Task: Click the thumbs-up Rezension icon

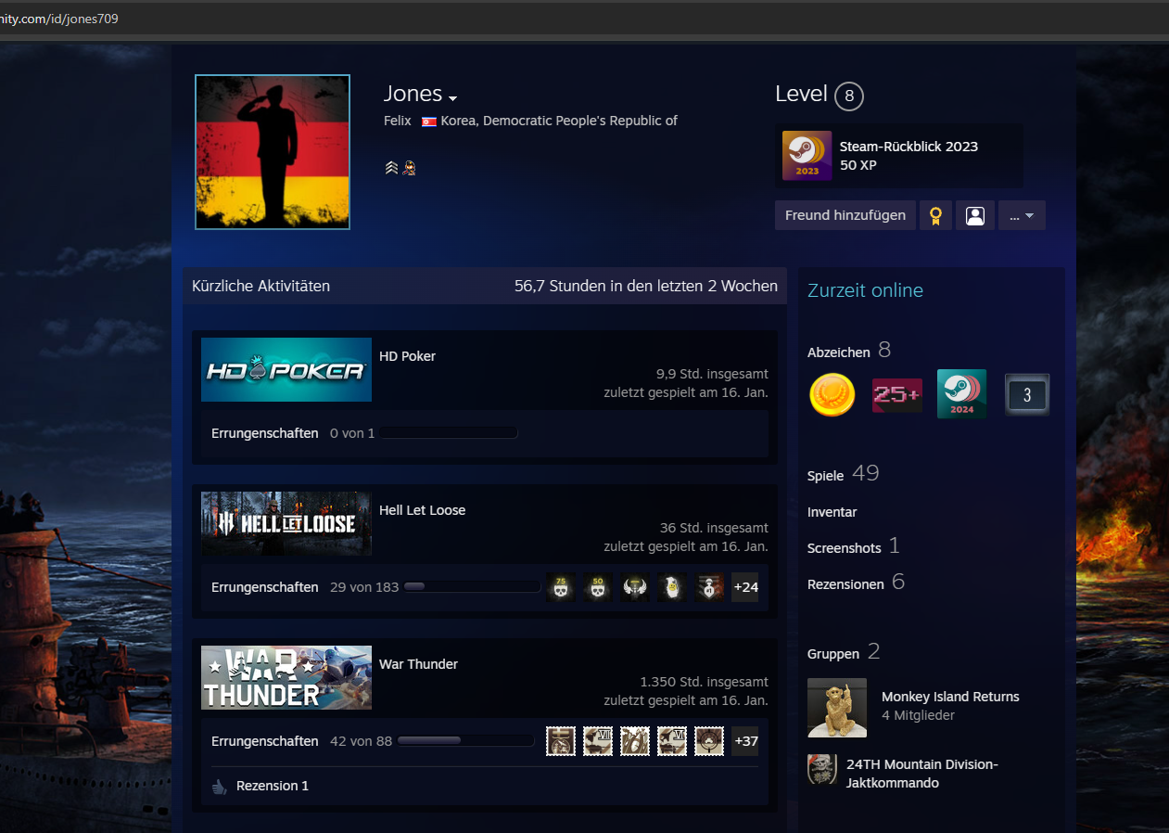Action: (219, 787)
